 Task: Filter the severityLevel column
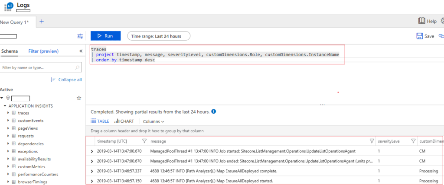pos(413,141)
